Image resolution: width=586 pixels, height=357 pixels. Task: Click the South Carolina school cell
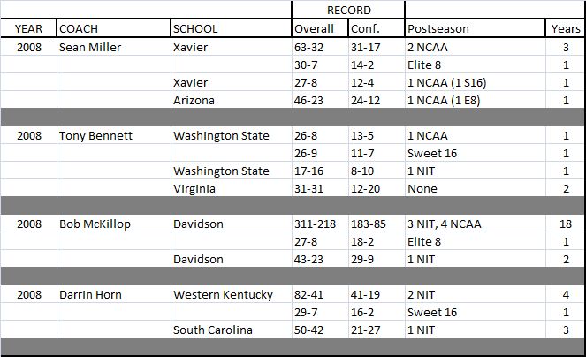(231, 330)
